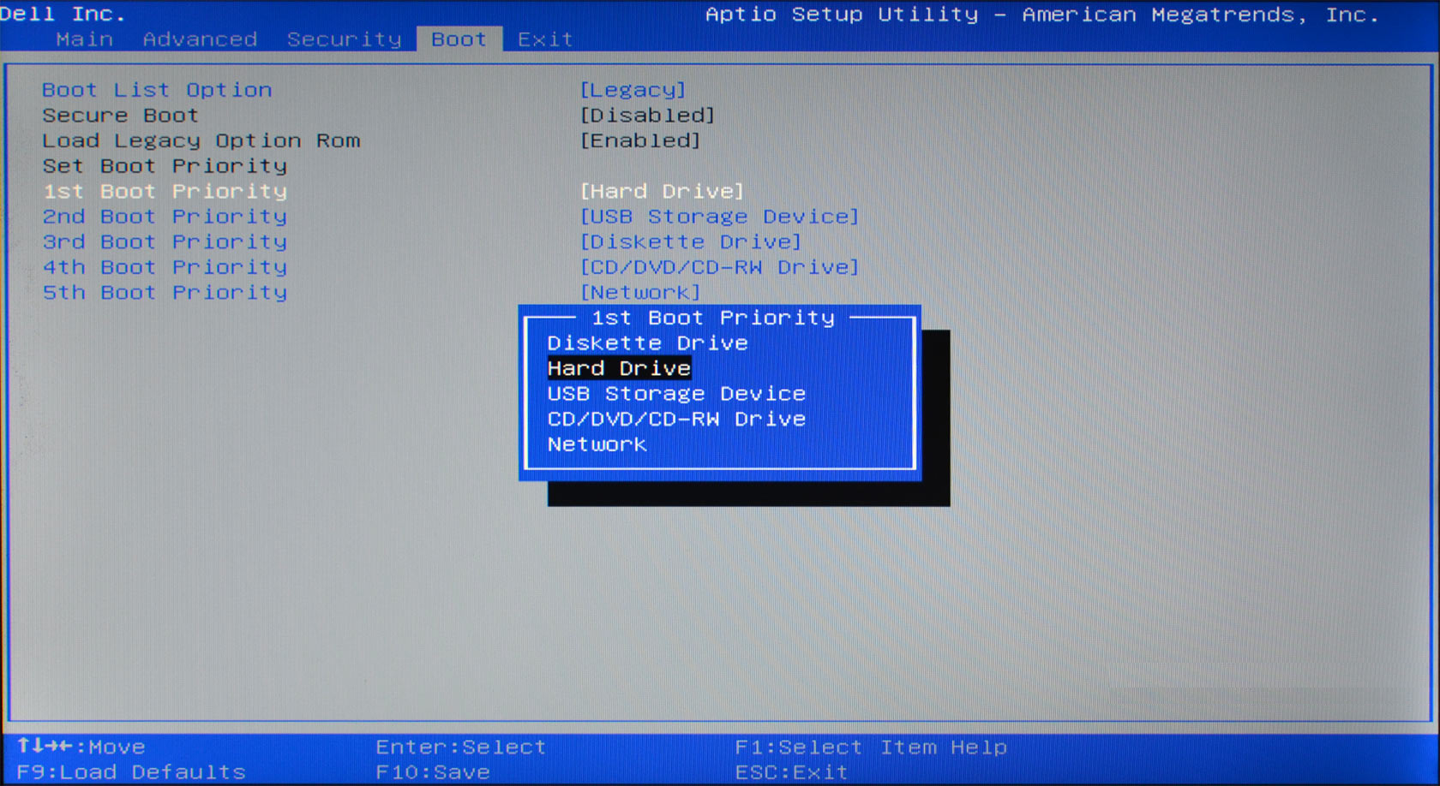Open the 3rd Boot Priority Diskette Drive value

coord(690,242)
